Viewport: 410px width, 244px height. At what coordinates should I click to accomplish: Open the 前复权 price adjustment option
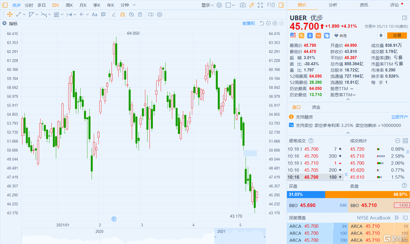coord(249,24)
